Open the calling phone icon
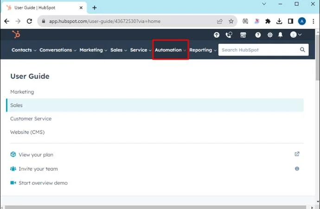 coord(229,35)
